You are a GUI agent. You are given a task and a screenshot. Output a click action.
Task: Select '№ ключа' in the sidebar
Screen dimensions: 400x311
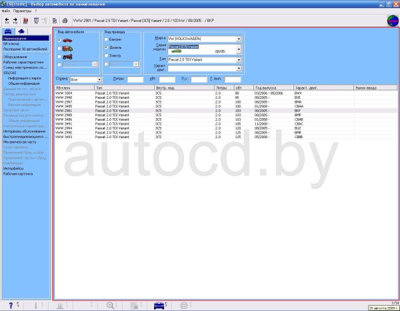pyautogui.click(x=11, y=43)
